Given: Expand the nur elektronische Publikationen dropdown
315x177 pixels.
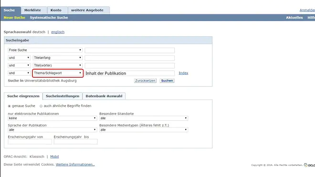Looking at the screenshot, I should (x=52, y=118).
